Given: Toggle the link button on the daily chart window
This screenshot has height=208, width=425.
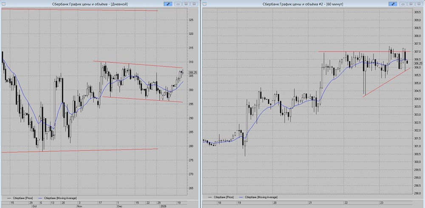Looking at the screenshot, I should tap(168, 4).
